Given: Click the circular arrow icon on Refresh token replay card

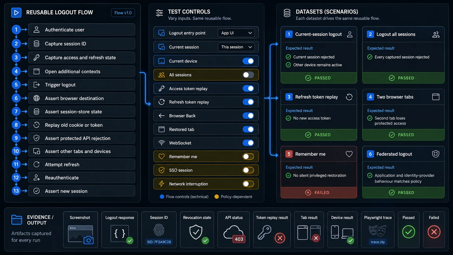Looking at the screenshot, I should pos(349,97).
